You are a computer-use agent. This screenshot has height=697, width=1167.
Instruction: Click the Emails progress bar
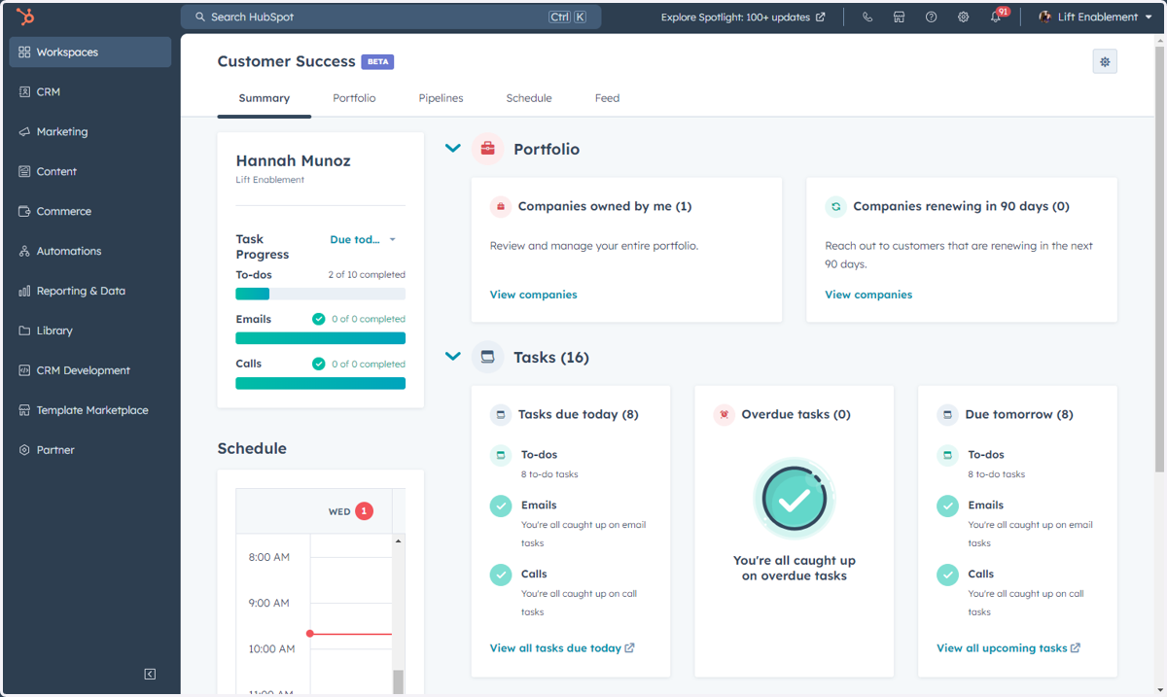click(320, 338)
